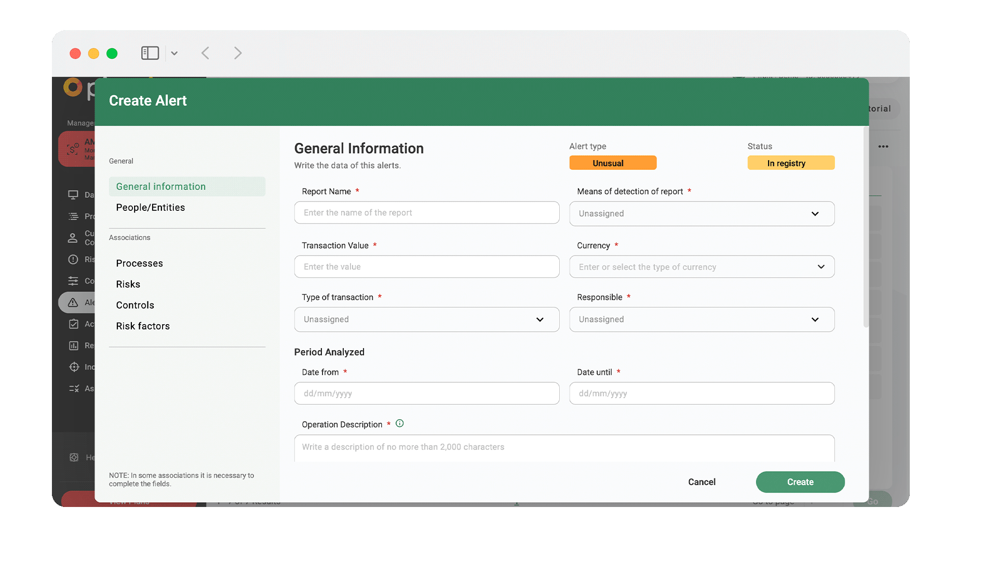Go to the Risk factors association

click(143, 326)
